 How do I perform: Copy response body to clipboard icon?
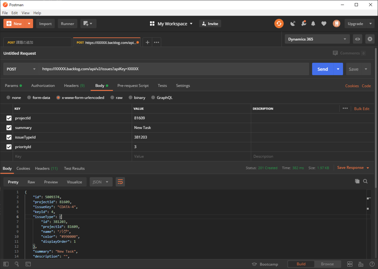tap(357, 181)
